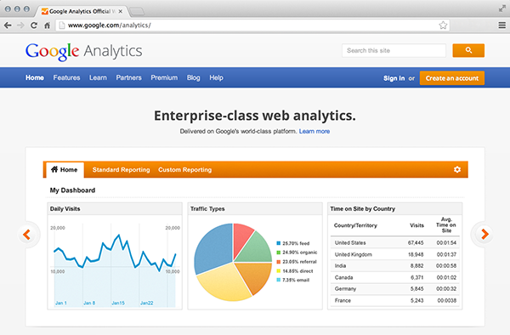Bookmark page with star icon
This screenshot has height=335, width=510.
click(443, 25)
